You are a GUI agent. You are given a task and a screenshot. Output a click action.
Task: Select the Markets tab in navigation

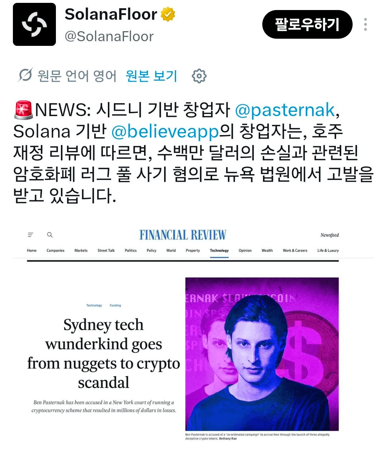[x=81, y=250]
